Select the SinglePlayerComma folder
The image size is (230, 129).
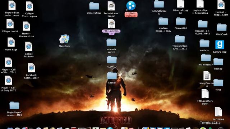coord(14,105)
